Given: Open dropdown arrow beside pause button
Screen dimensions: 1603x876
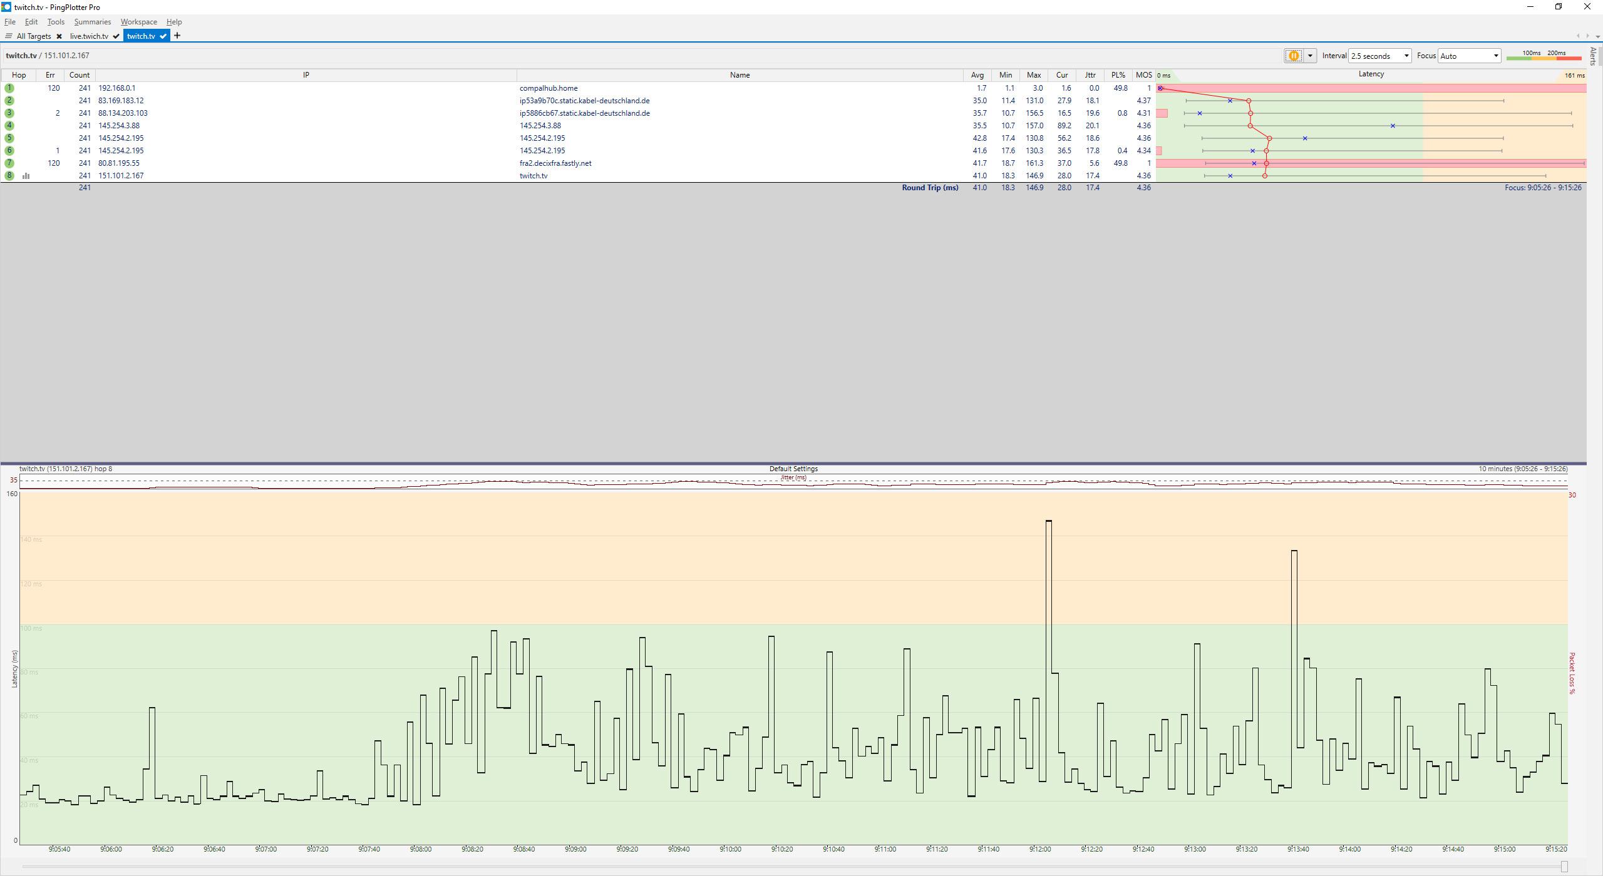Looking at the screenshot, I should (1310, 56).
